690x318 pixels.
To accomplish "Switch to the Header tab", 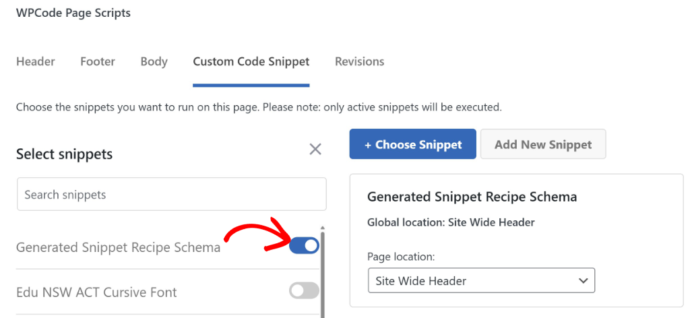I will (36, 61).
